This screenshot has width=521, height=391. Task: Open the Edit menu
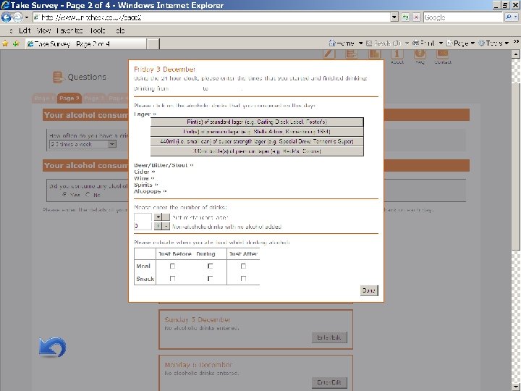[x=25, y=30]
